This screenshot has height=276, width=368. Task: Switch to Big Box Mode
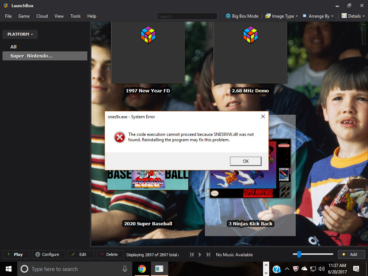[242, 16]
